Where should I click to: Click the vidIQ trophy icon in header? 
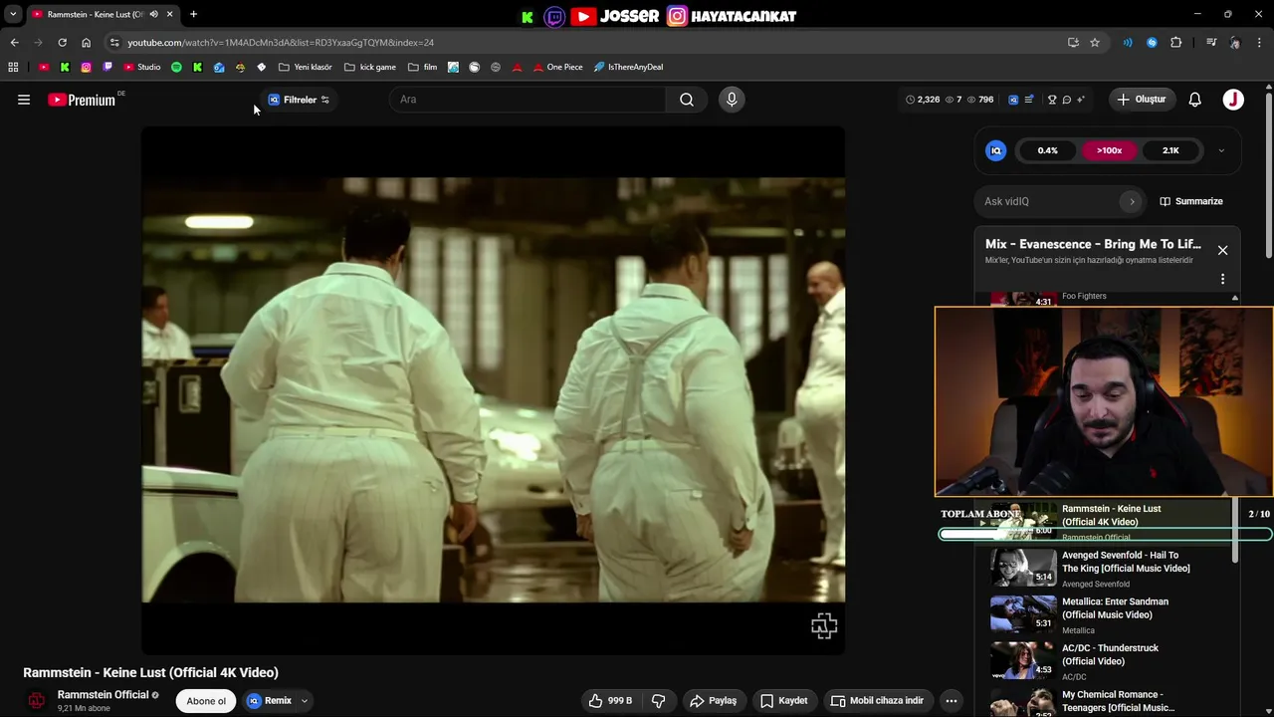coord(1052,100)
